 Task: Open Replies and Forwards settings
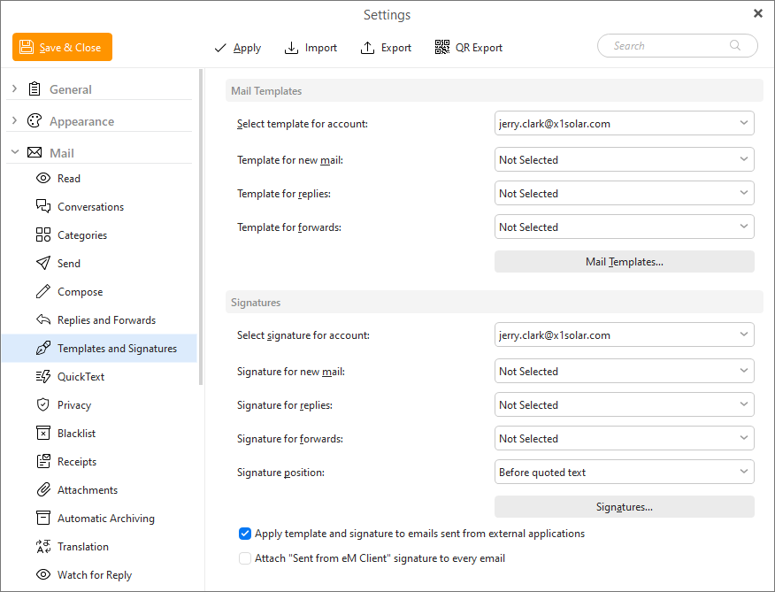coord(106,320)
